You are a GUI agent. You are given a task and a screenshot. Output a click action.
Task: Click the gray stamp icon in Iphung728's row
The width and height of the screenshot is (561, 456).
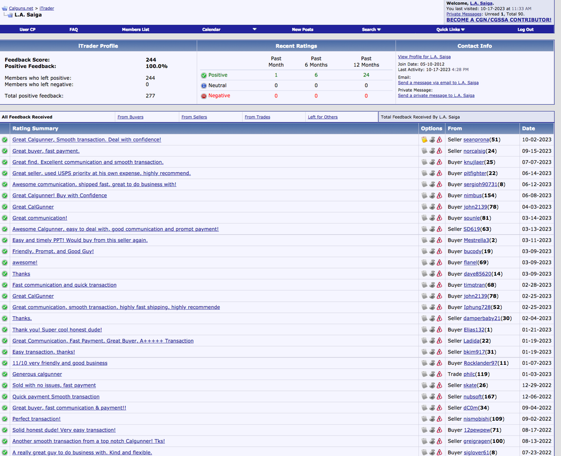click(x=432, y=307)
